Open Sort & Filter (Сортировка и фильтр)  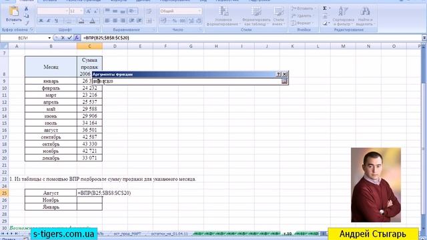pos(343,16)
